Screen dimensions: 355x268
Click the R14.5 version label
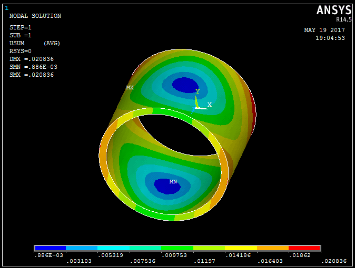click(x=344, y=19)
